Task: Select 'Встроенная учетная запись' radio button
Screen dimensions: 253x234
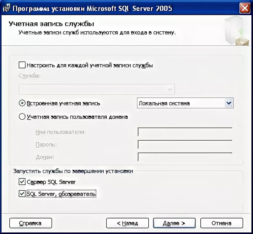Action: (22, 103)
